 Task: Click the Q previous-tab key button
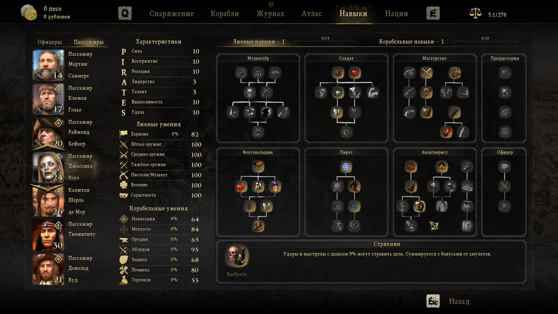[125, 13]
